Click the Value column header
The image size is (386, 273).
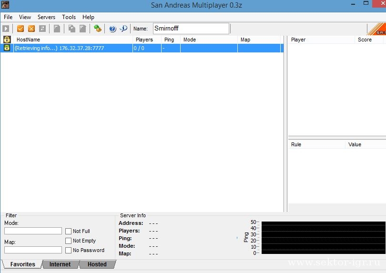coord(366,144)
